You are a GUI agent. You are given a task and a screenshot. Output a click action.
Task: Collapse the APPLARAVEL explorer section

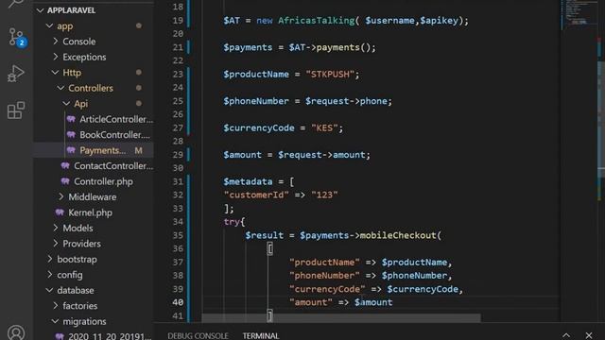click(40, 10)
